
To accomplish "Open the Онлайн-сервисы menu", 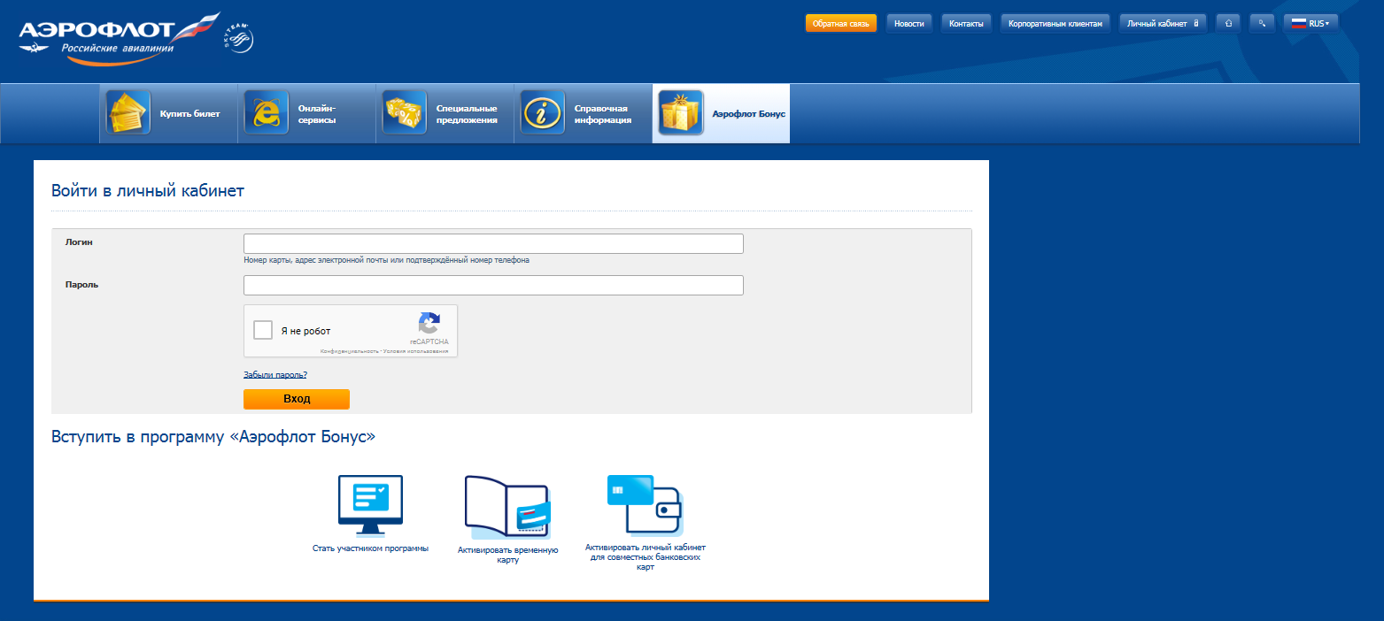I will 306,113.
